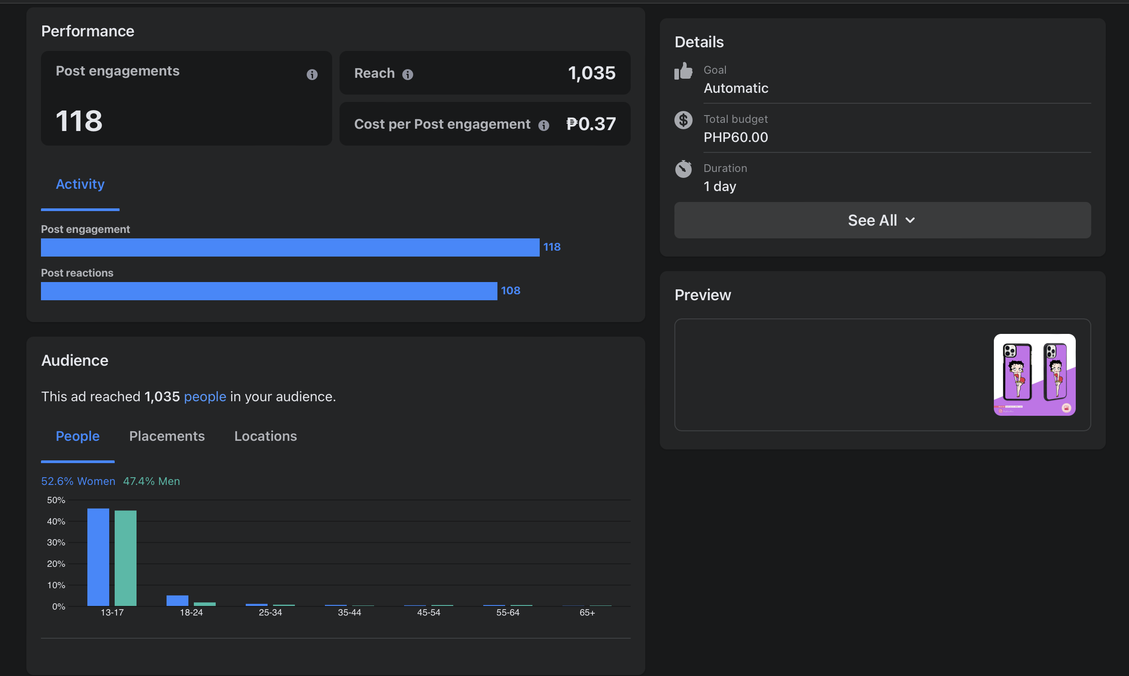Image resolution: width=1129 pixels, height=676 pixels.
Task: Click the 108 value beside reactions bar
Action: 510,291
